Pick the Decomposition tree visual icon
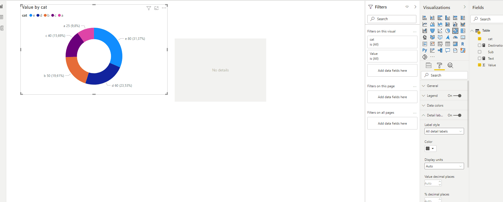This screenshot has height=202, width=503. (x=440, y=50)
